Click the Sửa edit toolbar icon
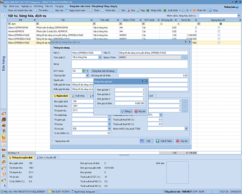Screen dimensions: 242x194 (118, 10)
